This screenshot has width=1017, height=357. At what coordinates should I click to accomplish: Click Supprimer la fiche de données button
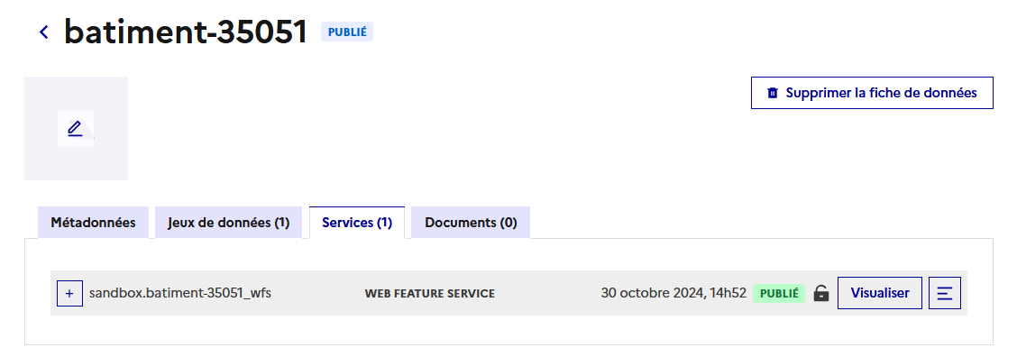point(872,93)
